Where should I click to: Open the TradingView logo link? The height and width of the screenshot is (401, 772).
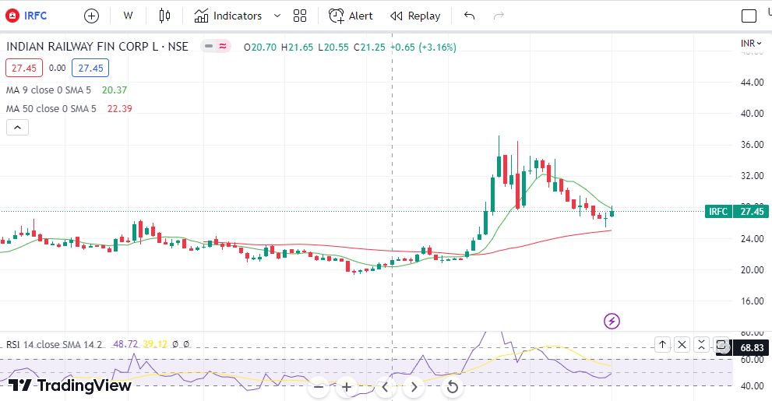70,385
